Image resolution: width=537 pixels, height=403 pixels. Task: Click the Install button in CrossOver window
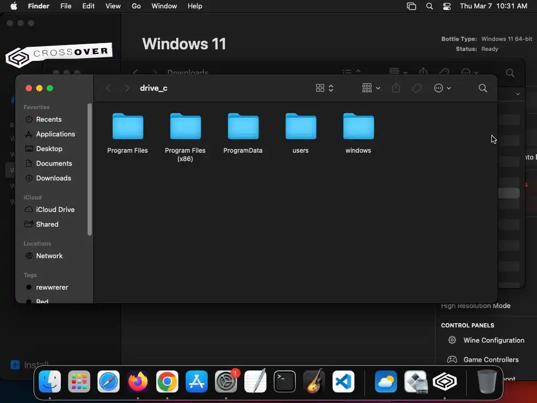pyautogui.click(x=29, y=365)
